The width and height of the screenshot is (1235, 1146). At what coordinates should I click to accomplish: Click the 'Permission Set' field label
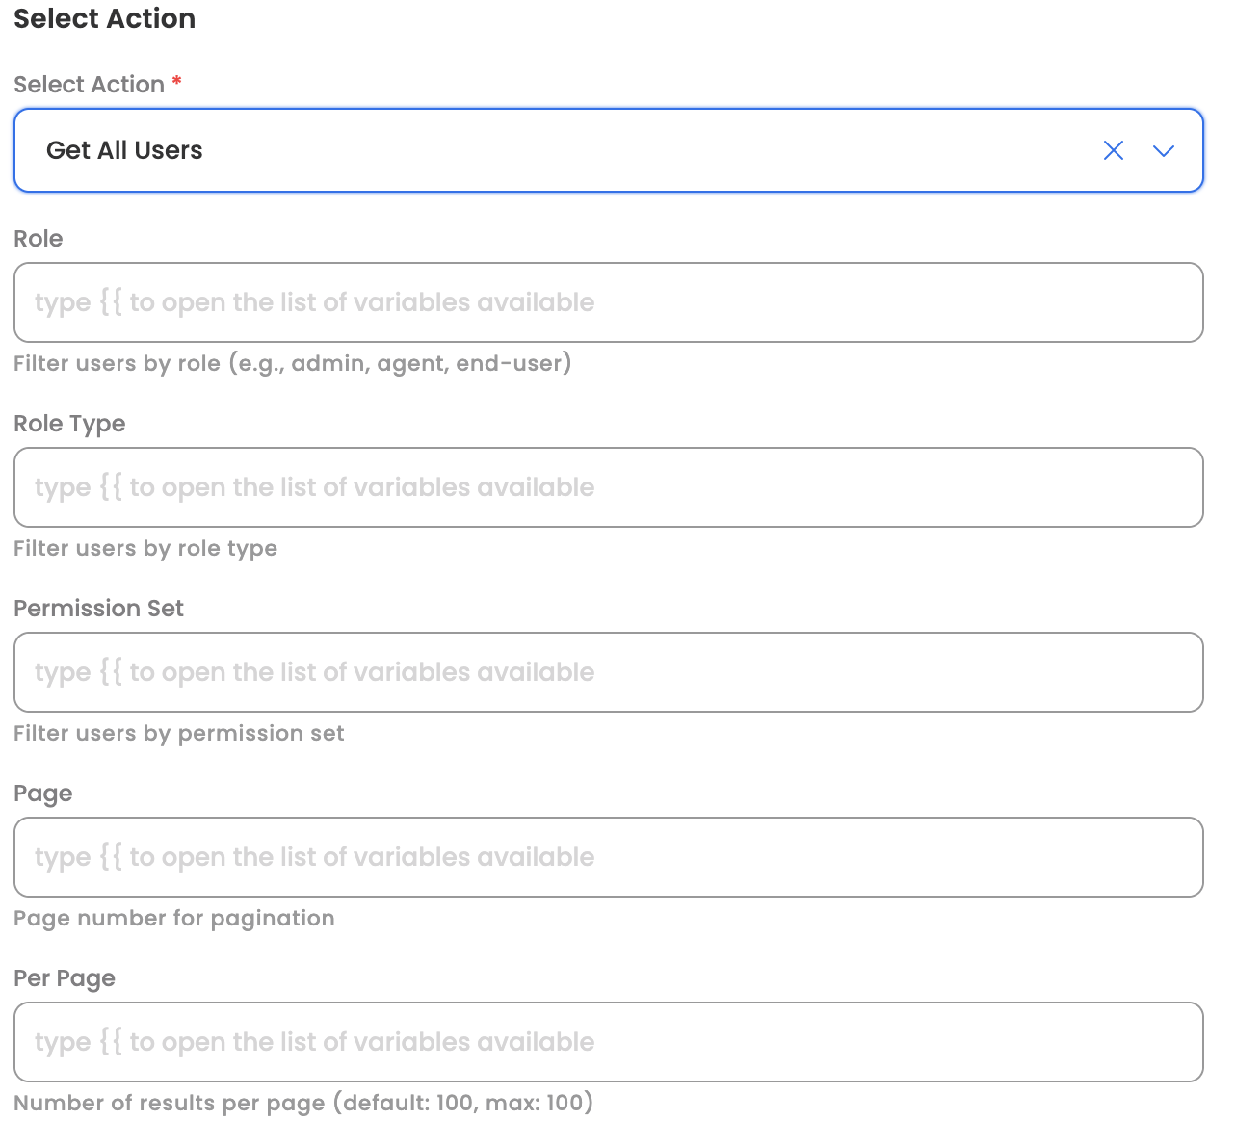(x=98, y=609)
